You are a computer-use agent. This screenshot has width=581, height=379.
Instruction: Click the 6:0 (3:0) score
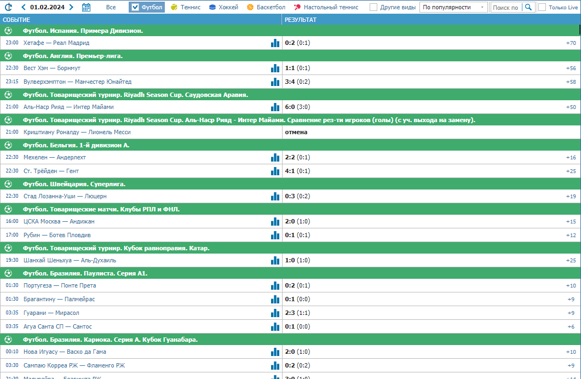297,107
